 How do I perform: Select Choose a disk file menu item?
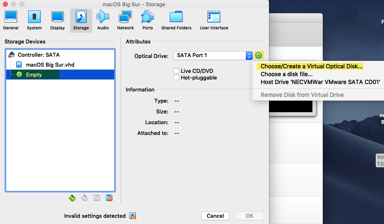click(x=286, y=74)
